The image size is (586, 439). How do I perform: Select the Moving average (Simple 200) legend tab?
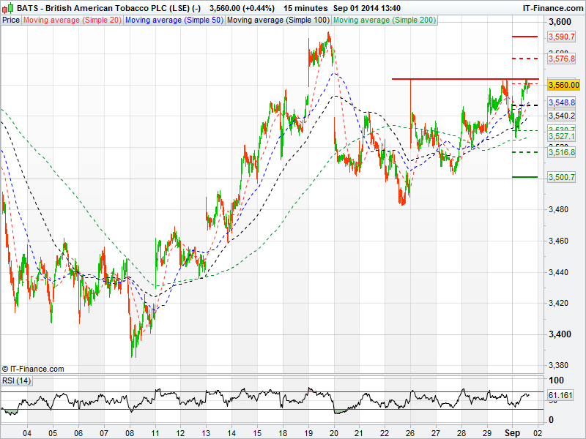385,20
